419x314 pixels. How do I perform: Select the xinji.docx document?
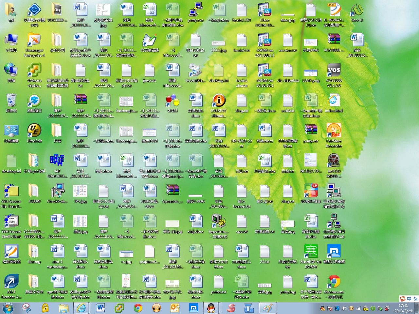[x=196, y=224]
